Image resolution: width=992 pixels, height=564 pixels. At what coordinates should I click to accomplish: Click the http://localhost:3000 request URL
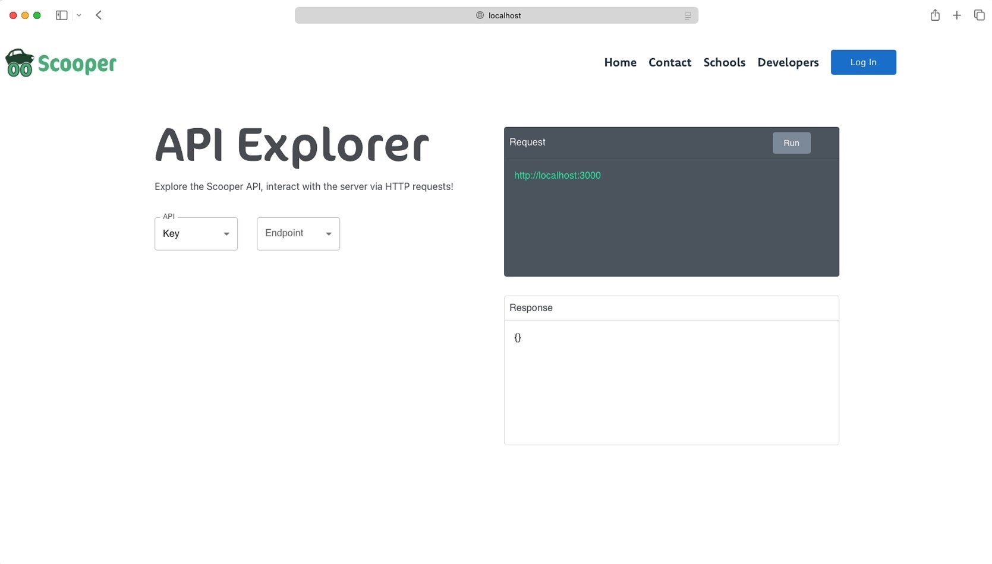558,176
